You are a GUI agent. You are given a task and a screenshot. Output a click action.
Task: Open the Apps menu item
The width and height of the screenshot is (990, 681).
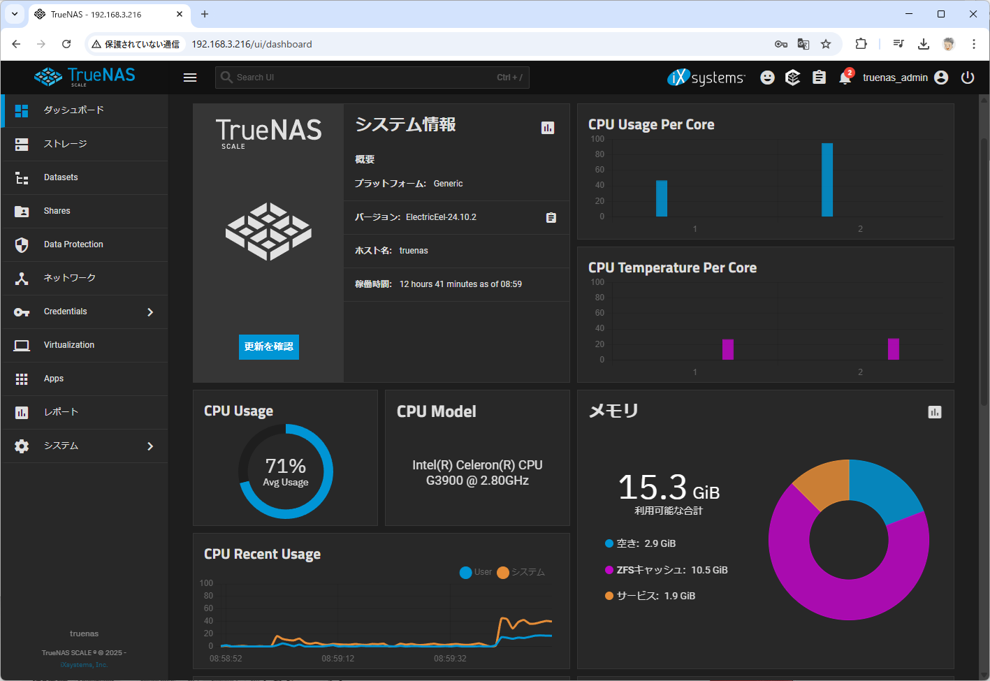85,379
